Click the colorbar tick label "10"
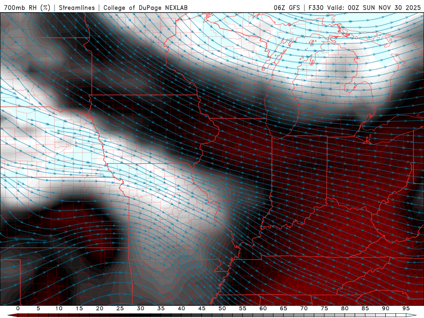This screenshot has width=424, height=318. pyautogui.click(x=59, y=308)
